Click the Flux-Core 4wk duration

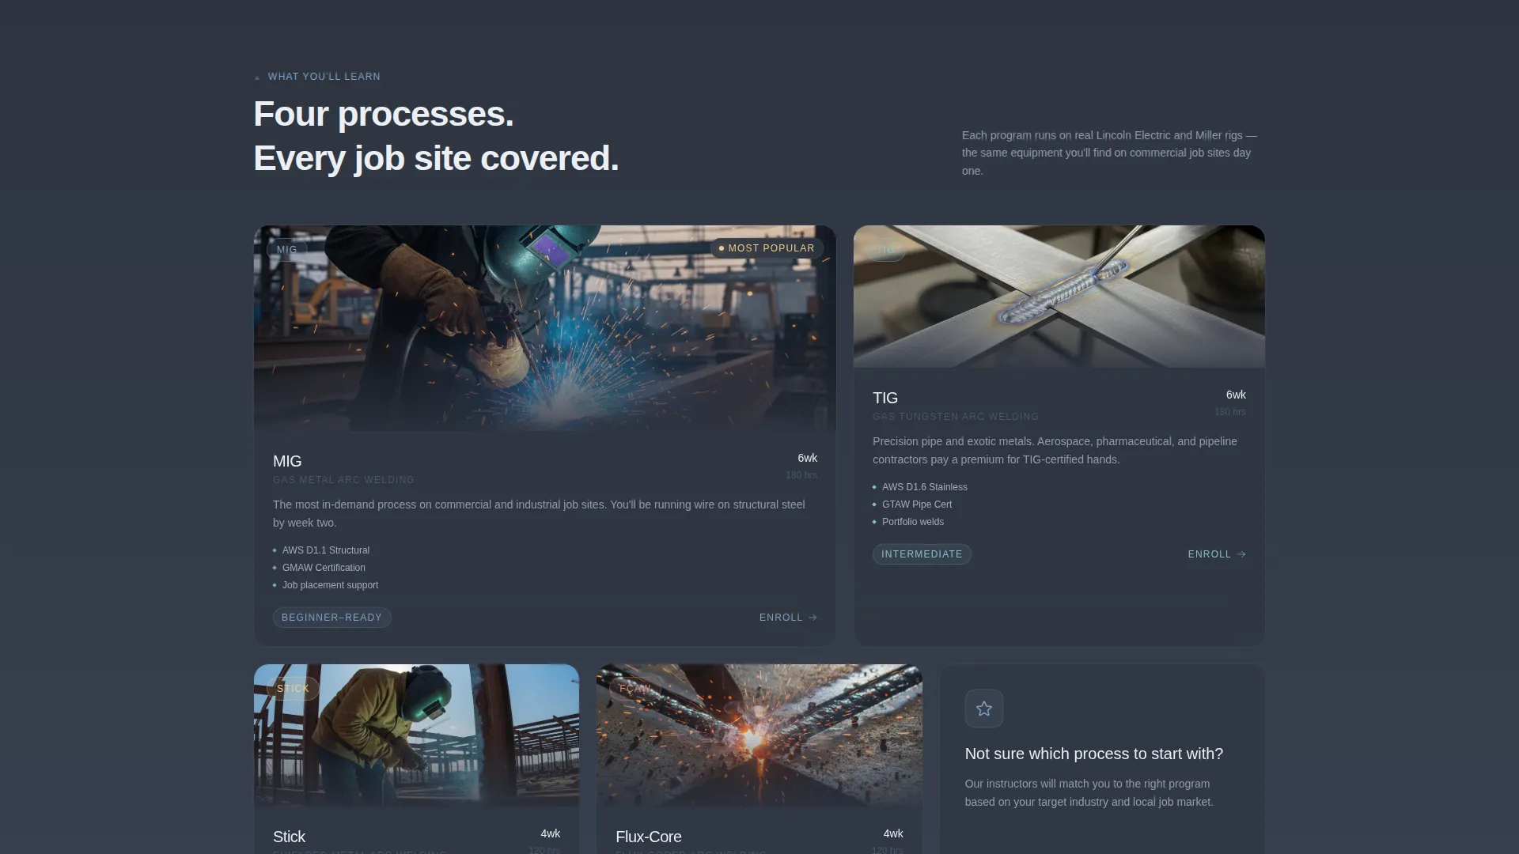tap(892, 834)
